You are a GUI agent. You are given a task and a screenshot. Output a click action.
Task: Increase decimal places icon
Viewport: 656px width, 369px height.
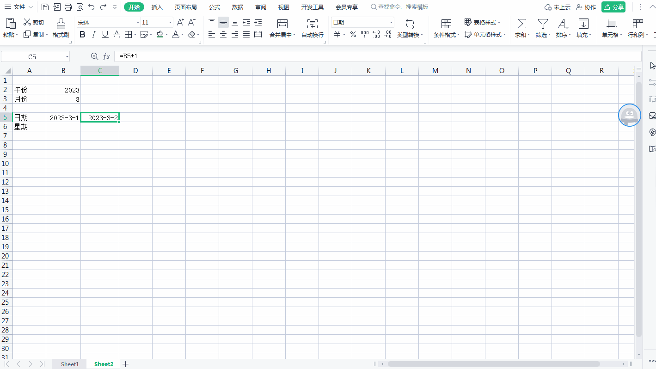(376, 34)
